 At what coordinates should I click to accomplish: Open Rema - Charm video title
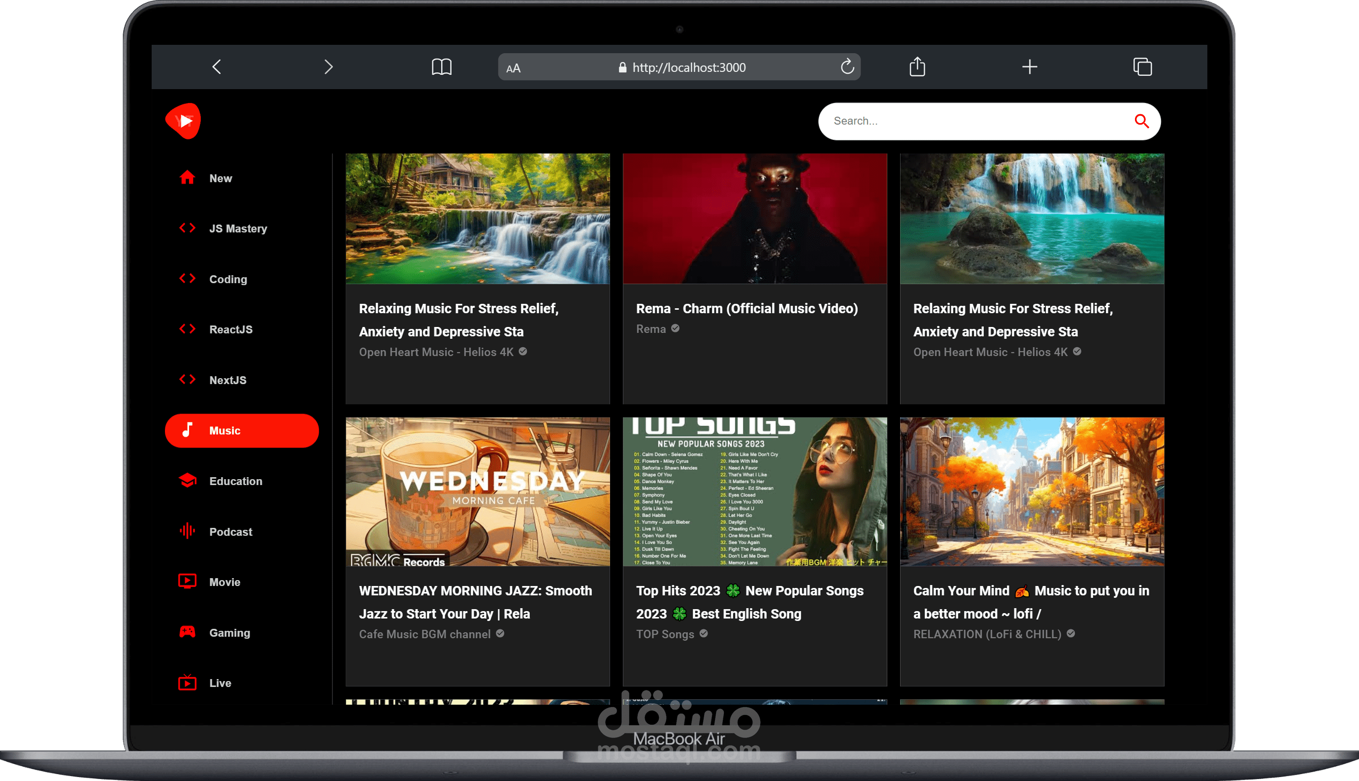click(x=746, y=308)
